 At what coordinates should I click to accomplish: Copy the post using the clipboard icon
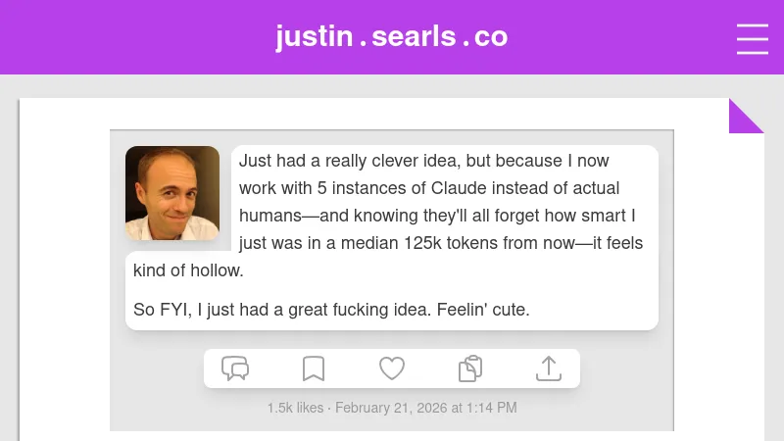[470, 368]
